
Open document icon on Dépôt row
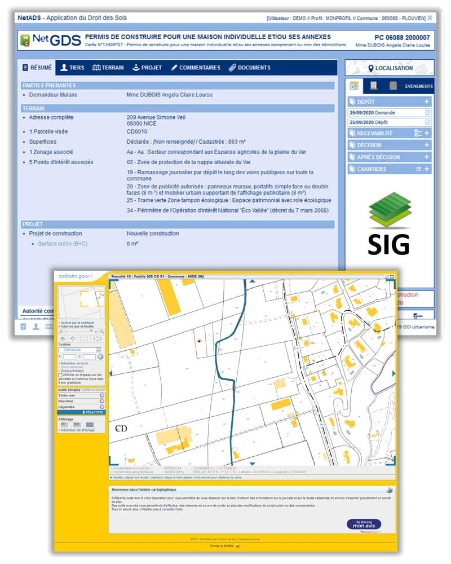tap(427, 122)
